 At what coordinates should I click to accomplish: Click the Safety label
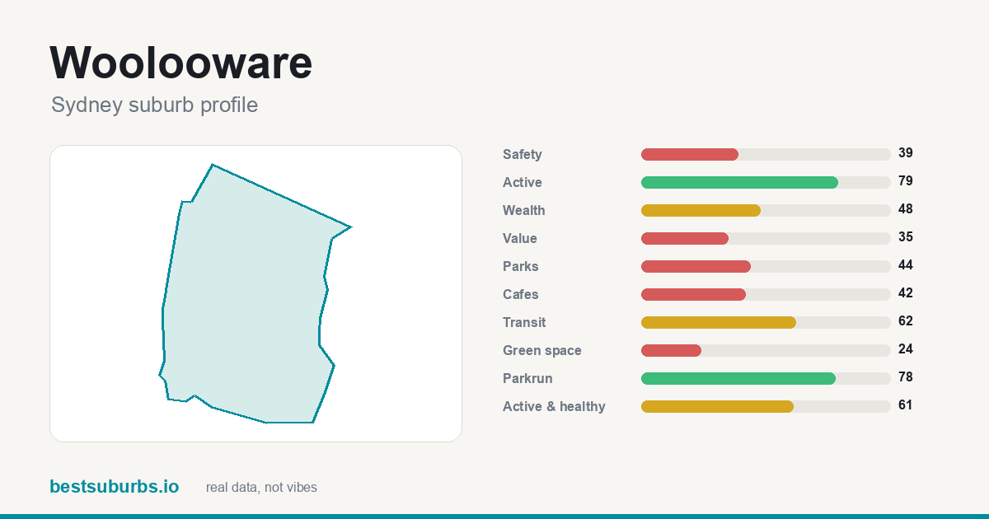(x=523, y=154)
